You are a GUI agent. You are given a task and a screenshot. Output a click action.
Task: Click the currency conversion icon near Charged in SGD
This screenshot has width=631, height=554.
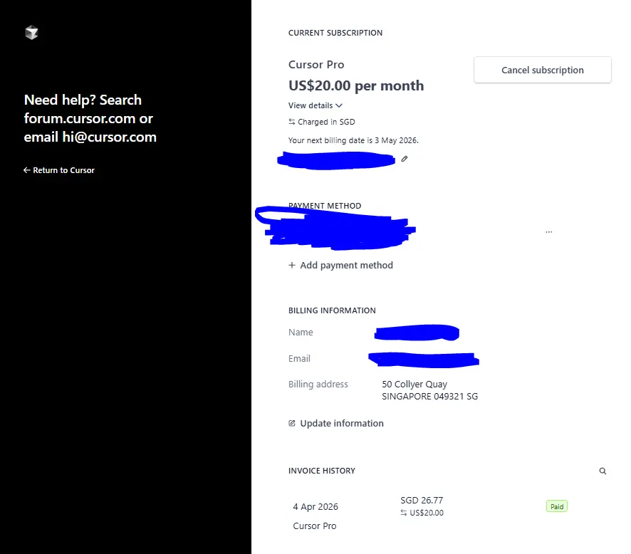pyautogui.click(x=292, y=122)
